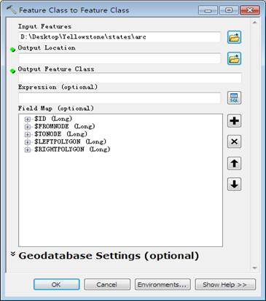Expand Geodatabase Settings (optional) section
The width and height of the screenshot is (266, 301).
(13, 254)
